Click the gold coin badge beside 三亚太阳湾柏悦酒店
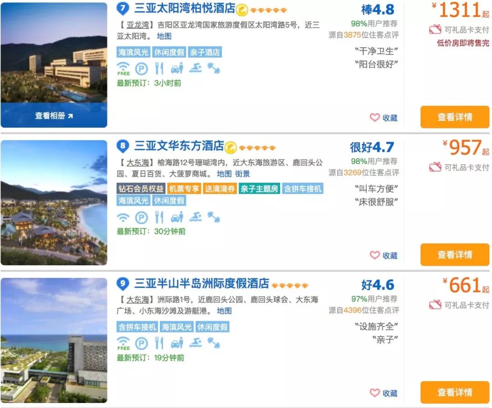This screenshot has height=408, width=492. (242, 10)
